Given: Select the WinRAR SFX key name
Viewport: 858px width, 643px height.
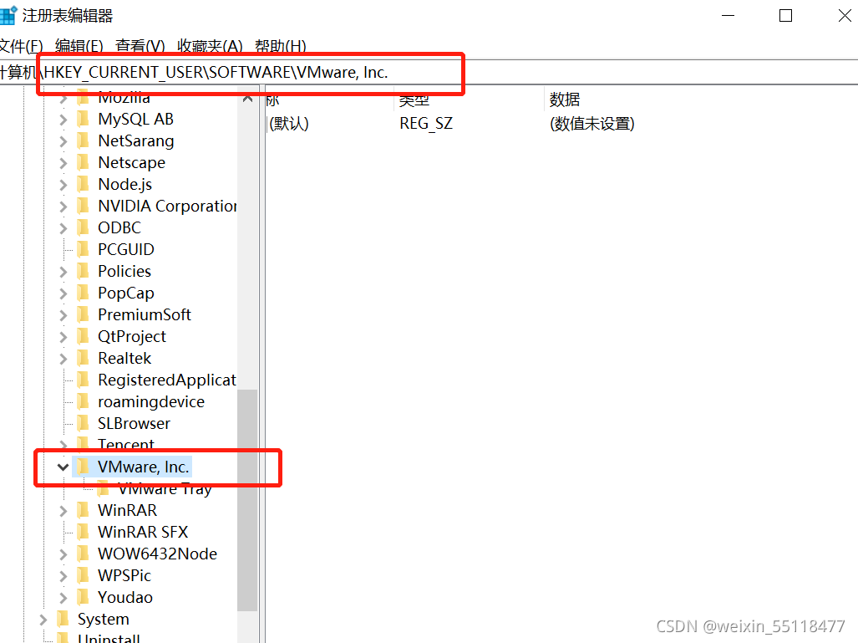Looking at the screenshot, I should [x=143, y=532].
